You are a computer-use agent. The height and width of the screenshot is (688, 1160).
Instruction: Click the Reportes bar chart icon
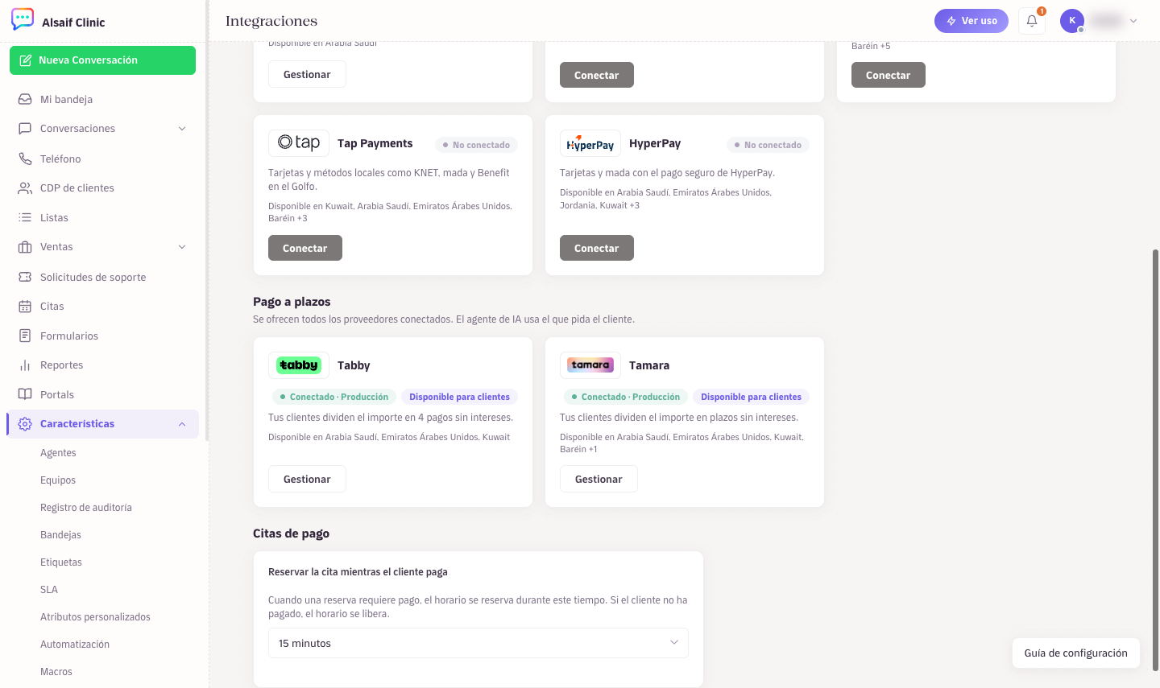click(x=25, y=365)
